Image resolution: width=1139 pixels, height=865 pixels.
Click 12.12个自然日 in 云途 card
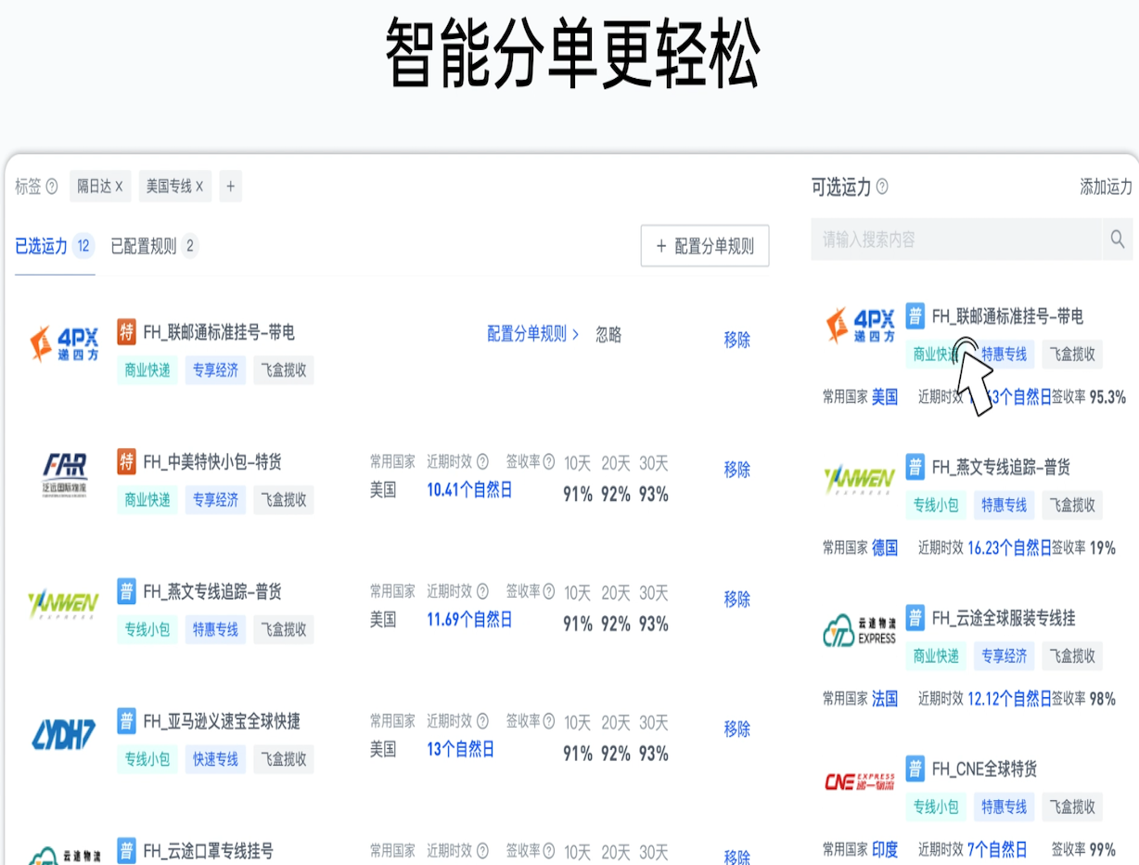(1009, 699)
